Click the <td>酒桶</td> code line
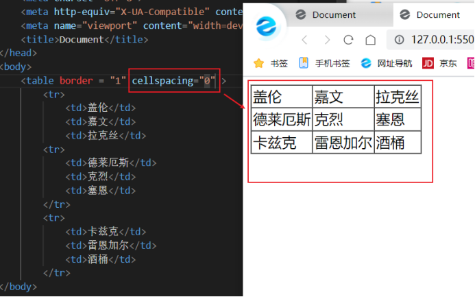 tap(101, 259)
